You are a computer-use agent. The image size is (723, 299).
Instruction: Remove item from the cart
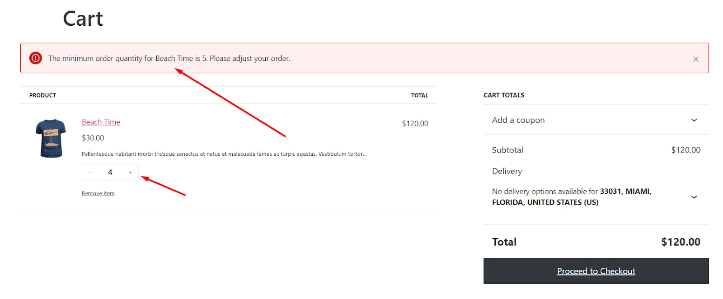(x=98, y=193)
